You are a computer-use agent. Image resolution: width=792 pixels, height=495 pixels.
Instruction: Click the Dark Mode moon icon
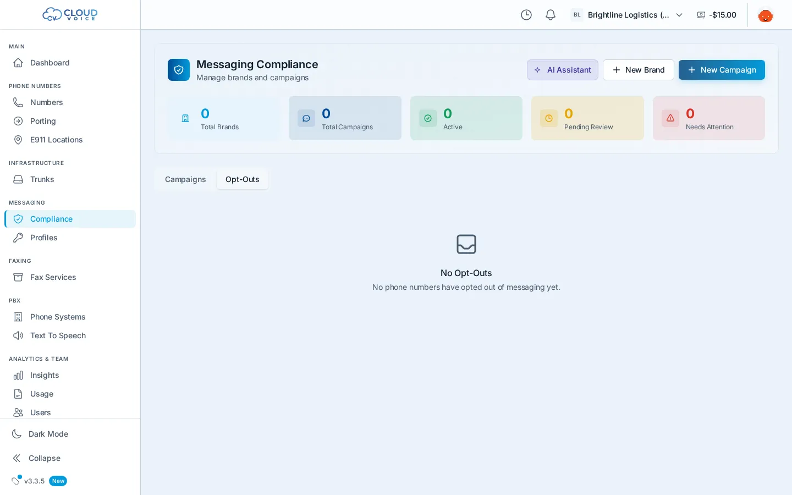17,434
